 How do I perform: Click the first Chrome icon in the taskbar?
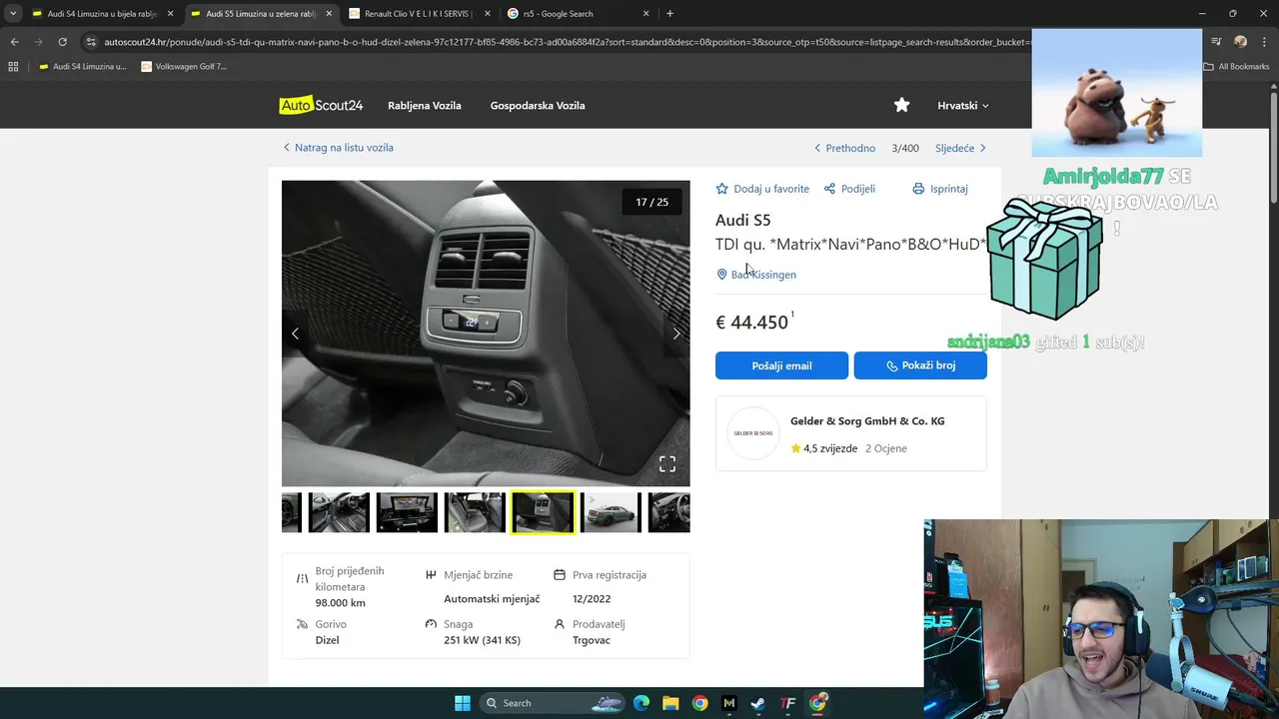click(x=699, y=703)
